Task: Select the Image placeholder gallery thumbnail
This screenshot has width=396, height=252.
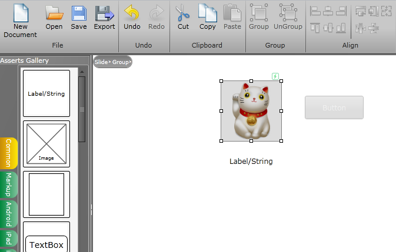Action: pos(46,144)
